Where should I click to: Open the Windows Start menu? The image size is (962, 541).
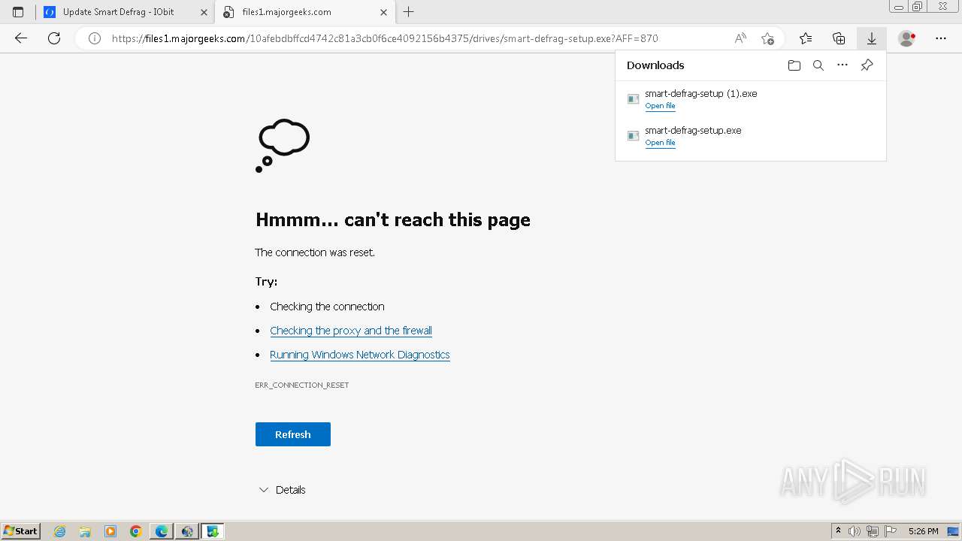click(20, 531)
